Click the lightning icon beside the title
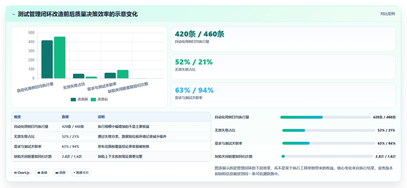The image size is (407, 188). point(13,14)
